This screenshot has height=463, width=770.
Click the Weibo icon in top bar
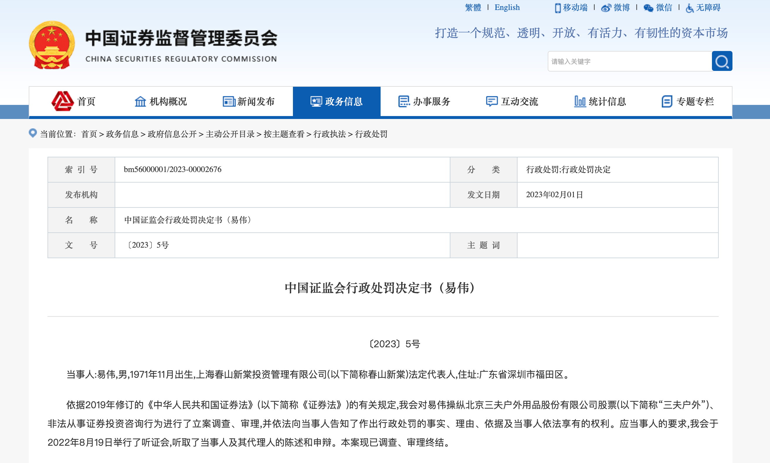(x=606, y=8)
